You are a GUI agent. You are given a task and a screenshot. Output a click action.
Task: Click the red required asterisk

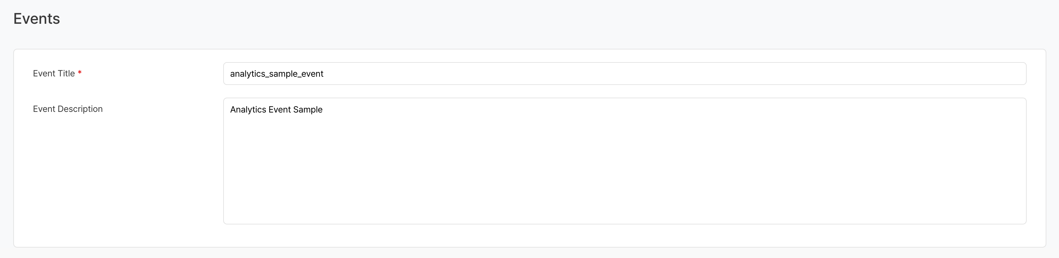tap(80, 73)
